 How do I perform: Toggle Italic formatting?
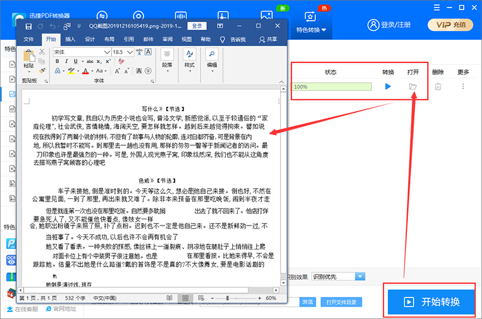coord(66,61)
